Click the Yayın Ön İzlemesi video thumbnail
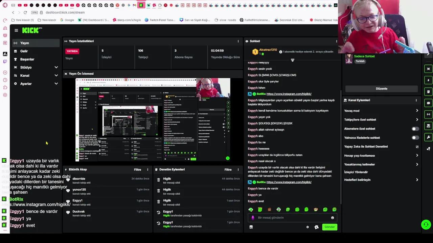 (x=153, y=120)
